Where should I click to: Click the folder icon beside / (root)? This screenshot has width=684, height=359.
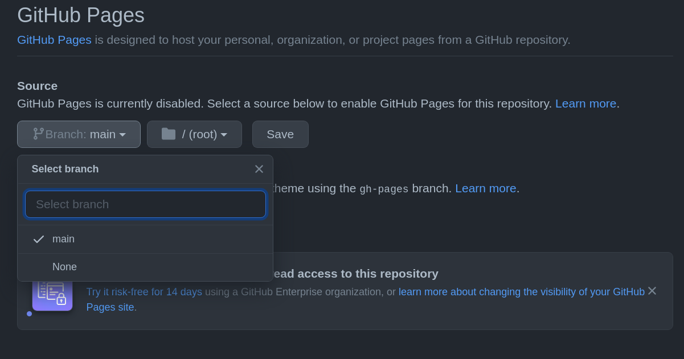[x=169, y=134]
